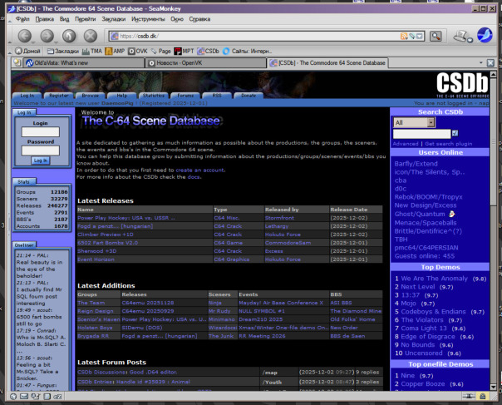502x405 pixels.
Task: Open the Инструменты menu
Action: pyautogui.click(x=148, y=19)
